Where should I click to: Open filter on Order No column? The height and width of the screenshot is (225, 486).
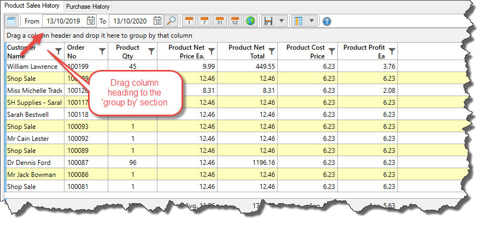[102, 51]
